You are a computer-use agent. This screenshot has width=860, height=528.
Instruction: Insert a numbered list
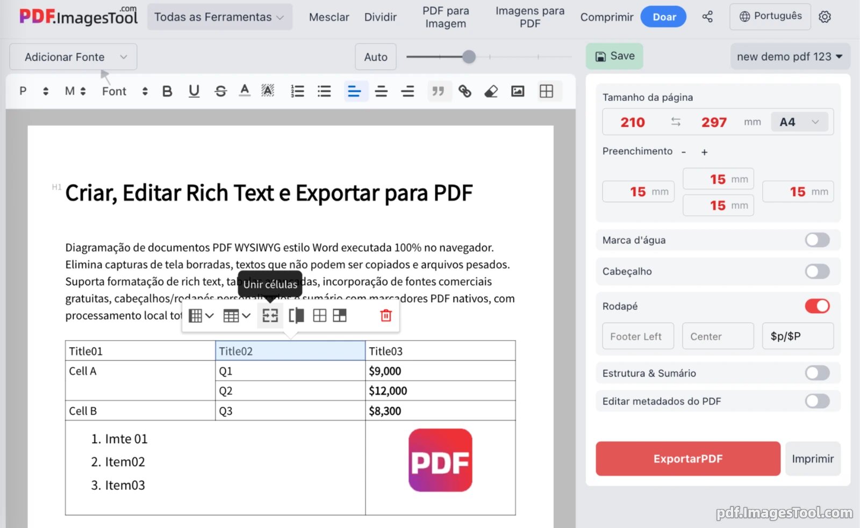(297, 91)
